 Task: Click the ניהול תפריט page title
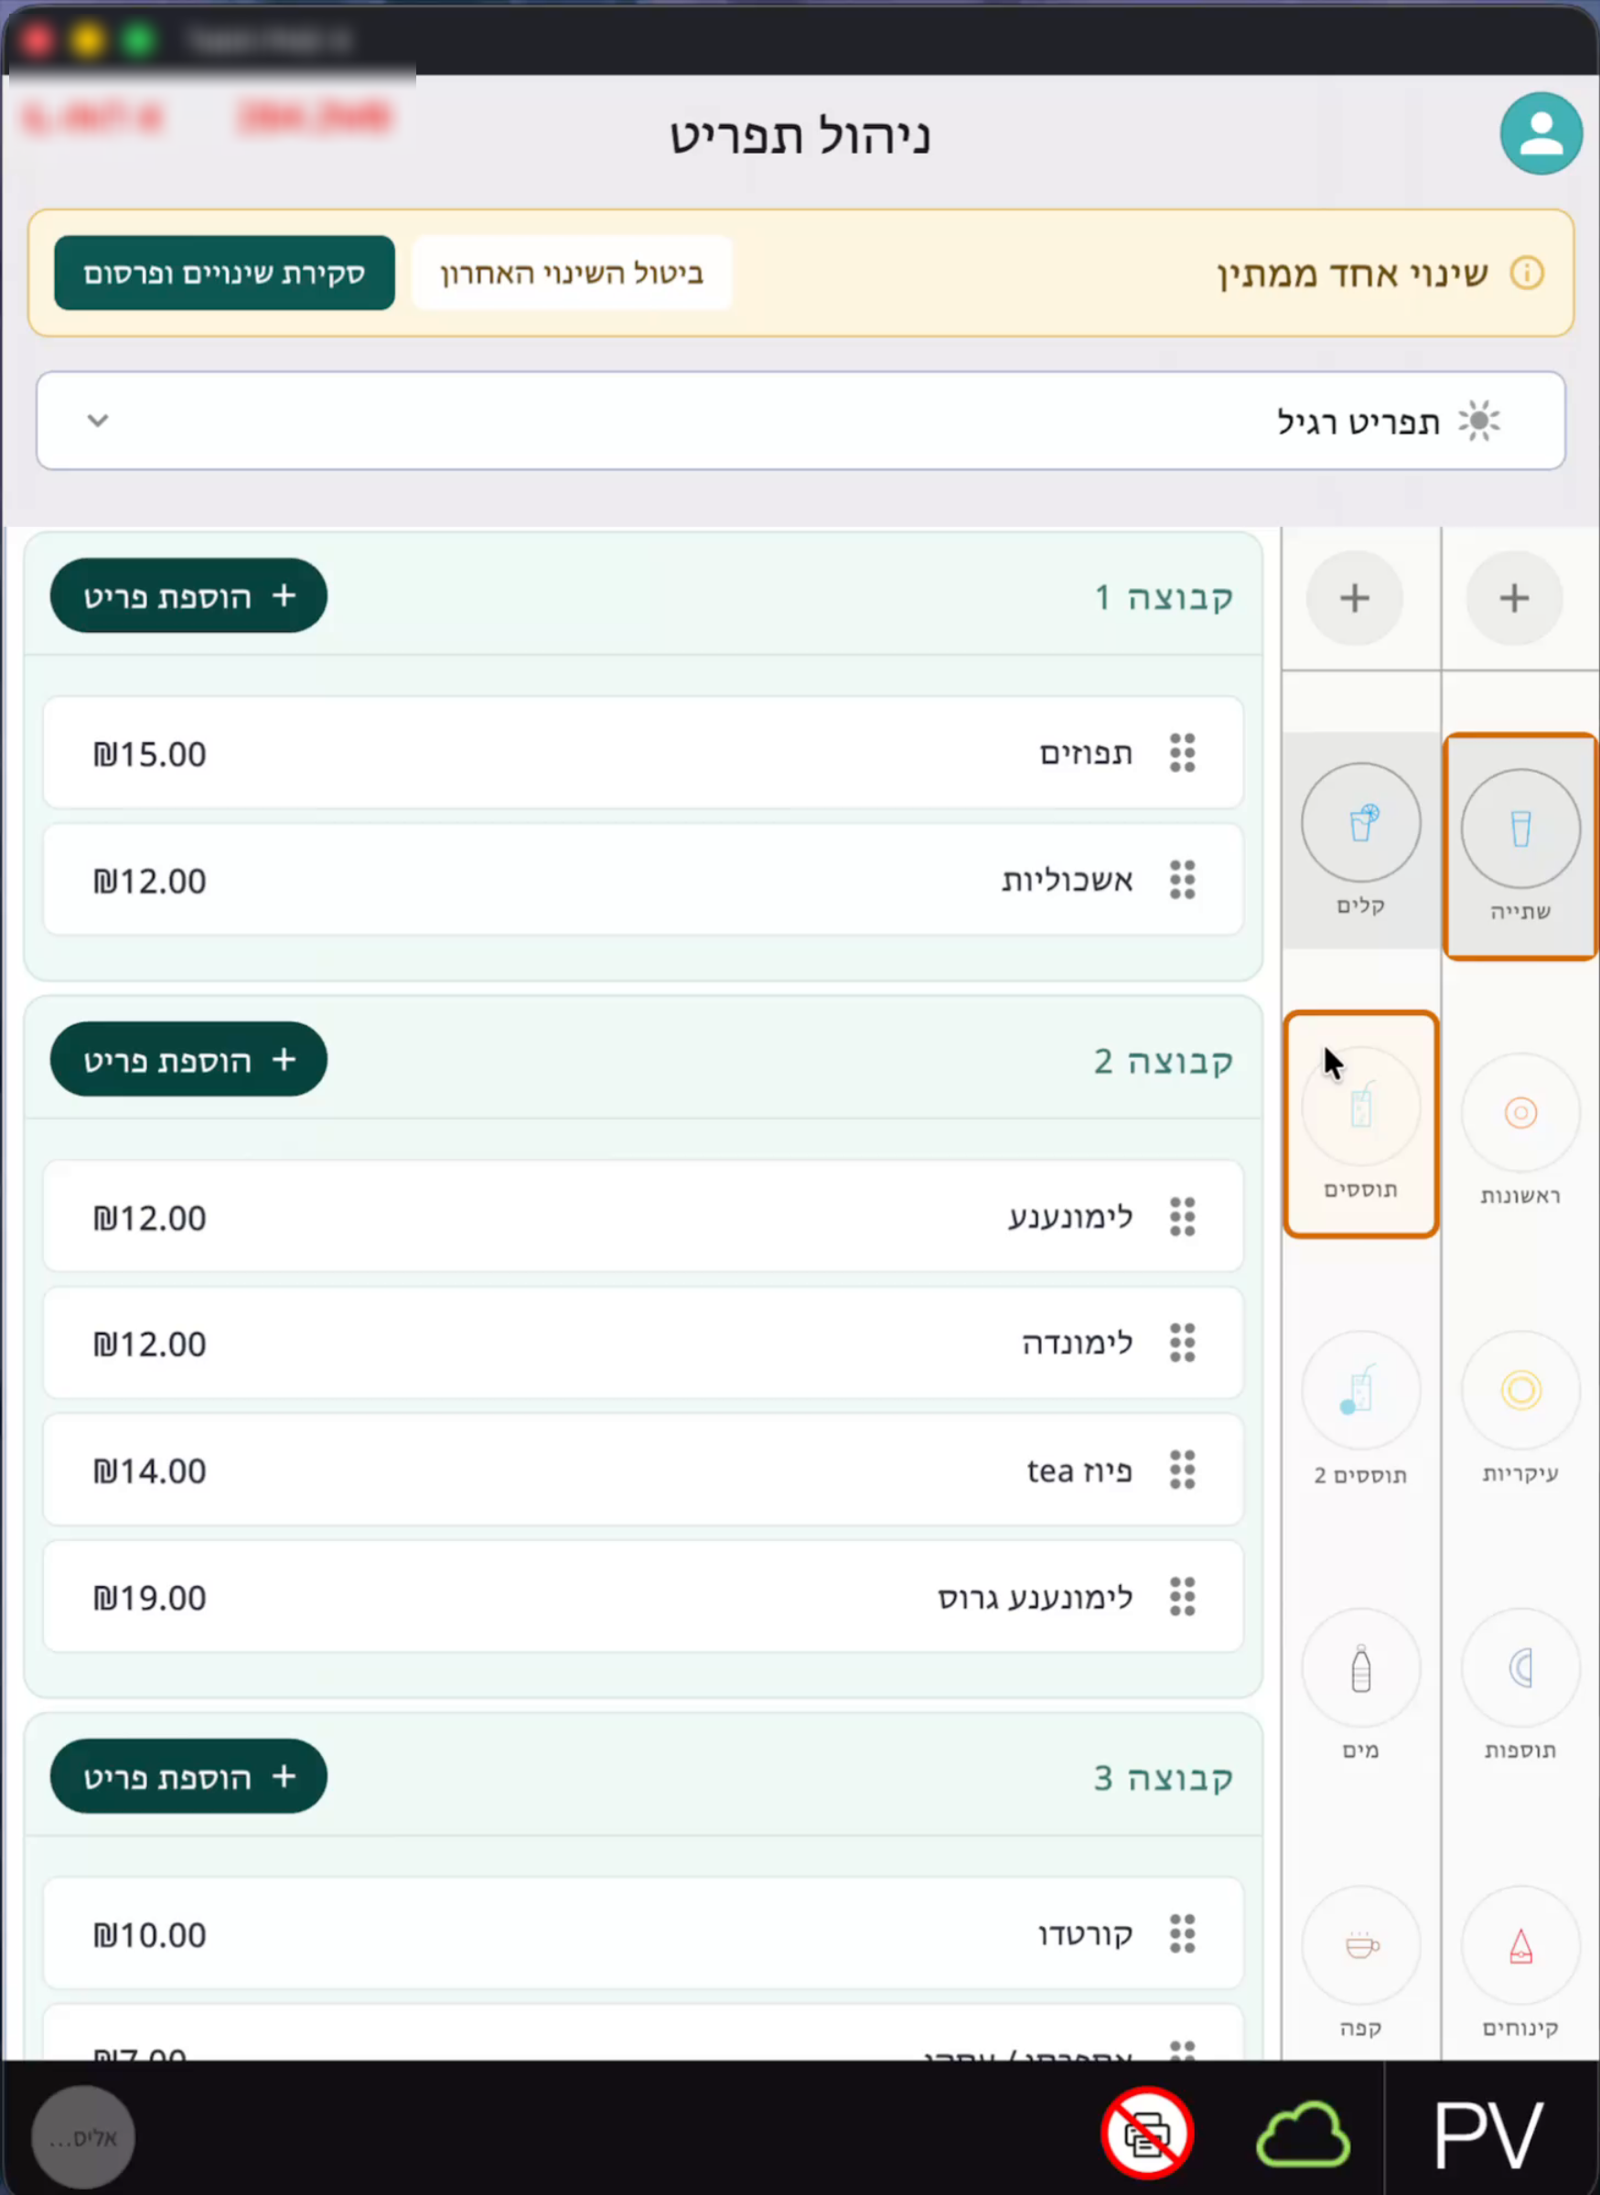pos(800,134)
